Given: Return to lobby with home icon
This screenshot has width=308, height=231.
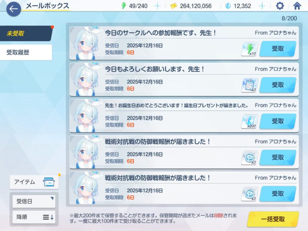Looking at the screenshot, I should point(297,6).
